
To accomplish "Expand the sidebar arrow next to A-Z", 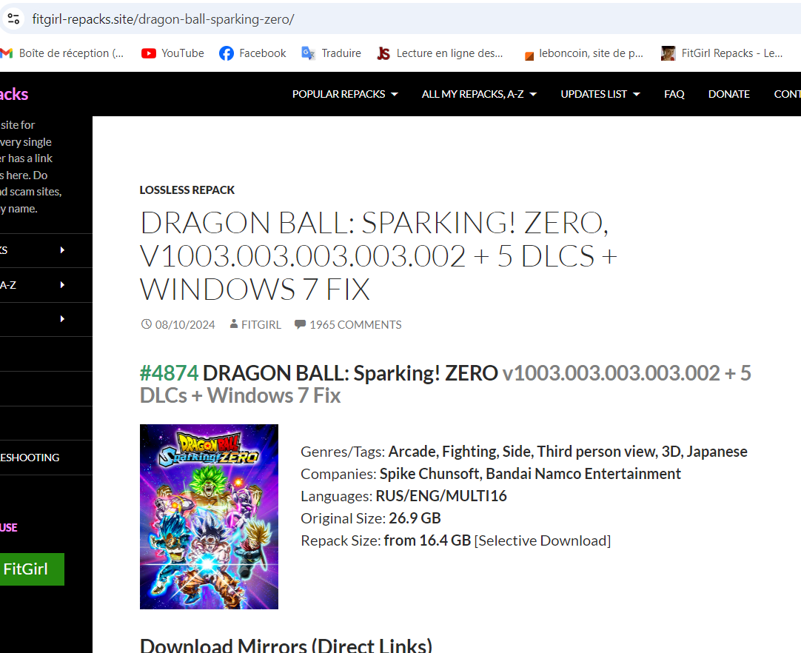I will click(x=62, y=284).
